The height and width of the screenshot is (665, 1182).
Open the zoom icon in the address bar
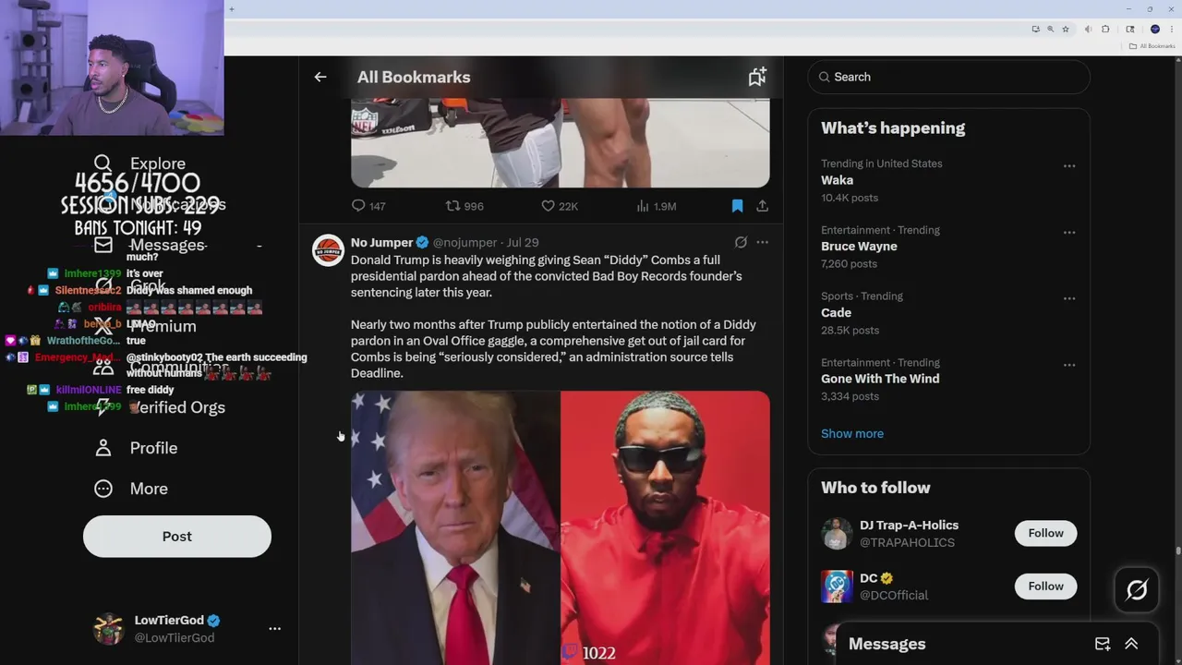(x=1050, y=30)
